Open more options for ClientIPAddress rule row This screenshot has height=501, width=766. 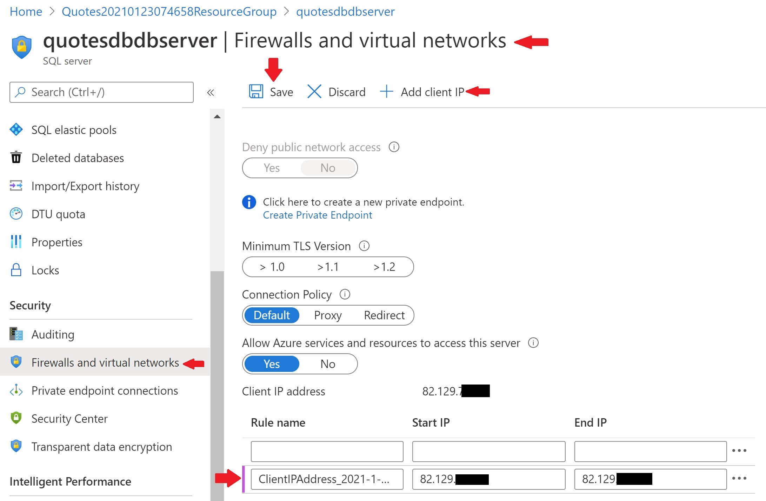(x=739, y=478)
